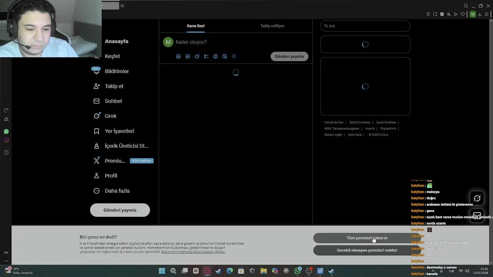Open Hizmet Şartları link

pyautogui.click(x=334, y=122)
